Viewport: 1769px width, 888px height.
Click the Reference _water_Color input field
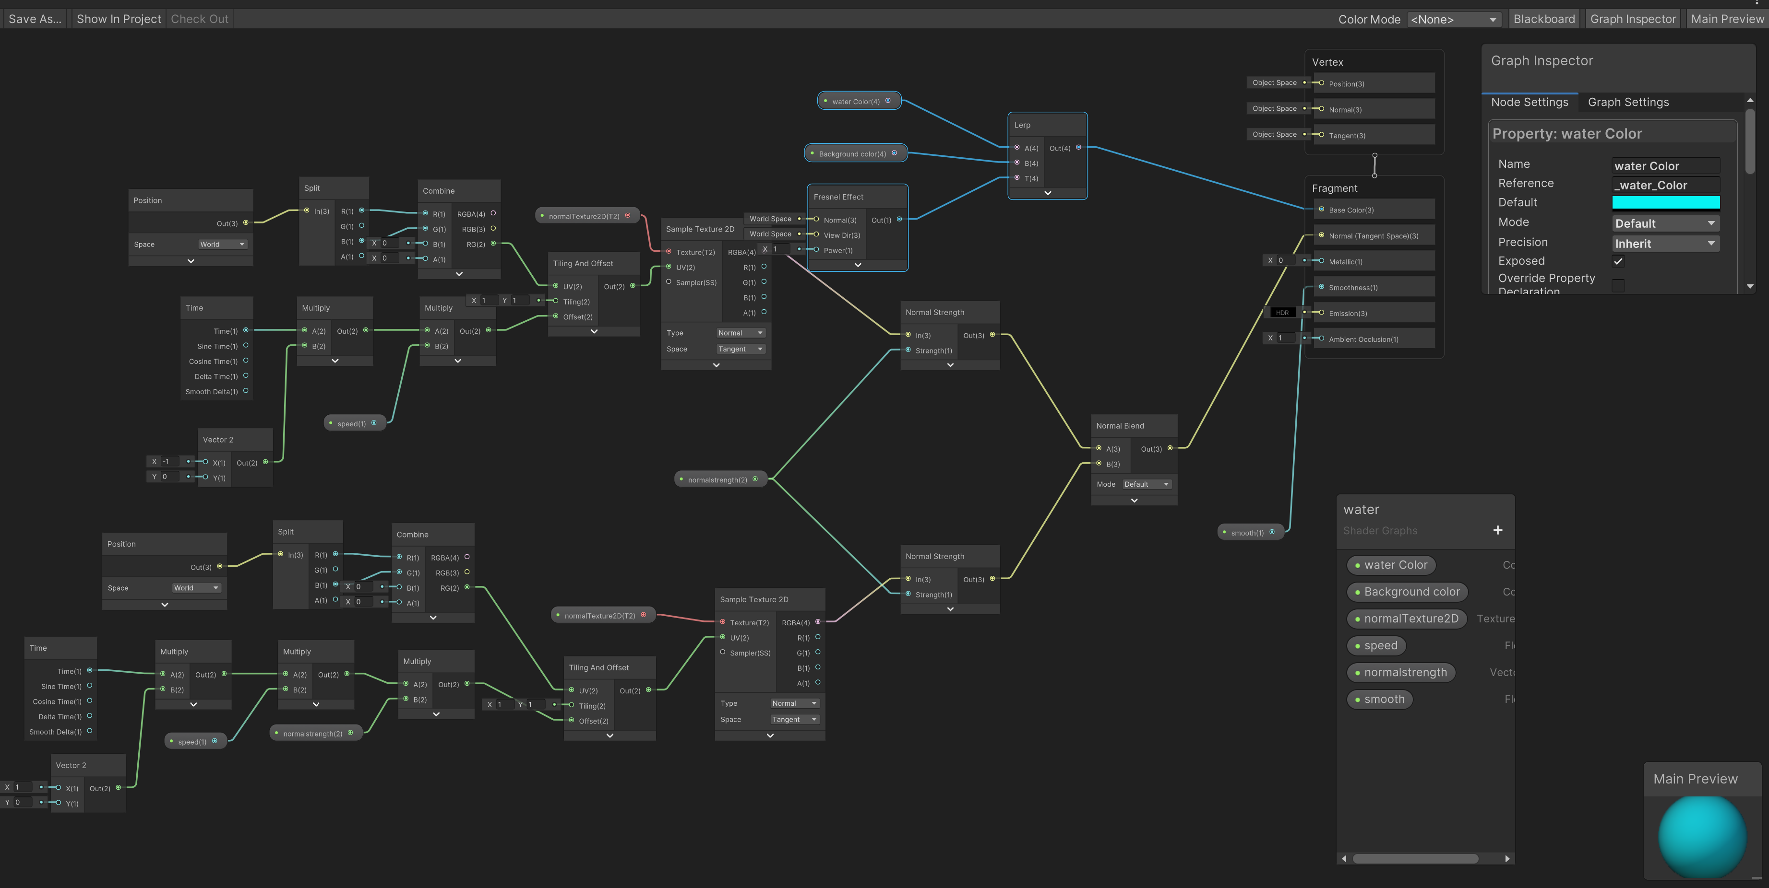1665,185
